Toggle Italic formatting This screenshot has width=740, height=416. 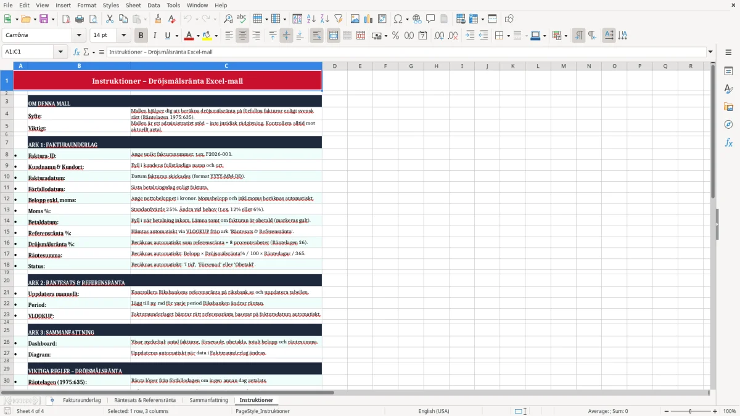(154, 36)
